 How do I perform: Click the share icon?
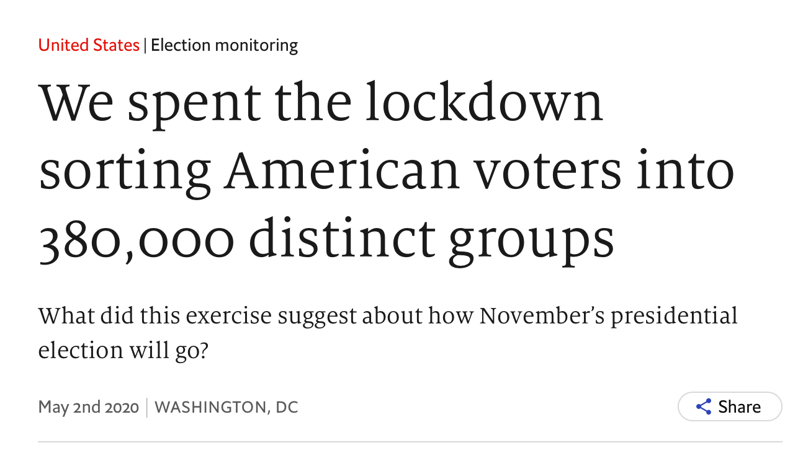704,407
